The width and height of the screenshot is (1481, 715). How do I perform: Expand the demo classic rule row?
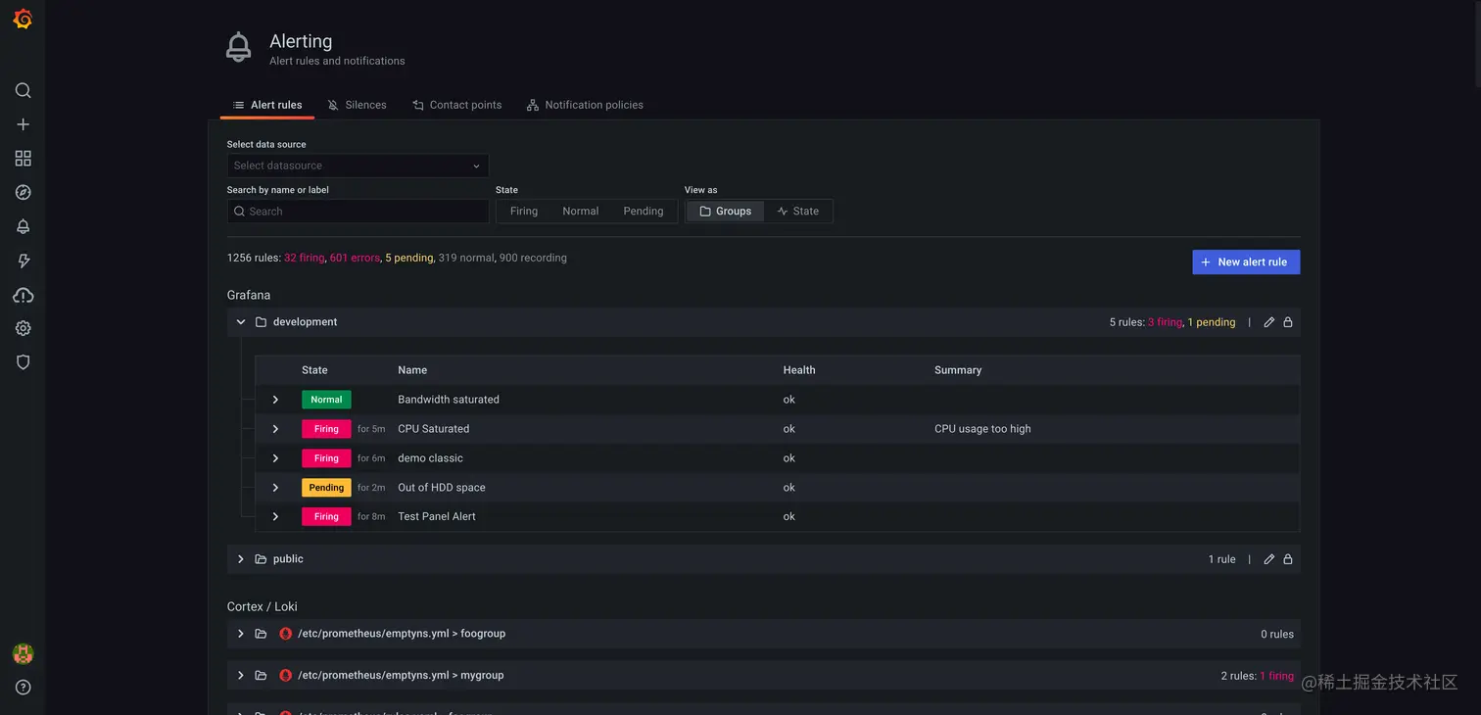[x=275, y=458]
